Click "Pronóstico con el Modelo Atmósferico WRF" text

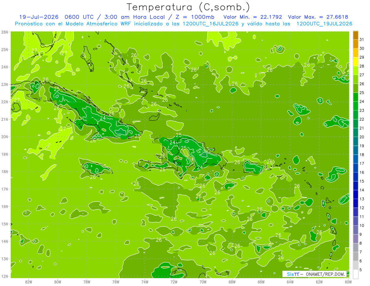(x=74, y=24)
